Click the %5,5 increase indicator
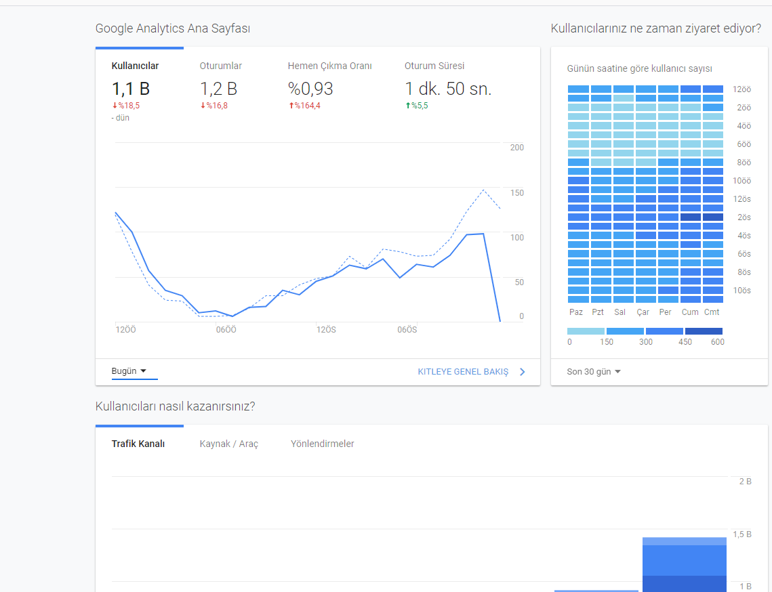 point(417,106)
